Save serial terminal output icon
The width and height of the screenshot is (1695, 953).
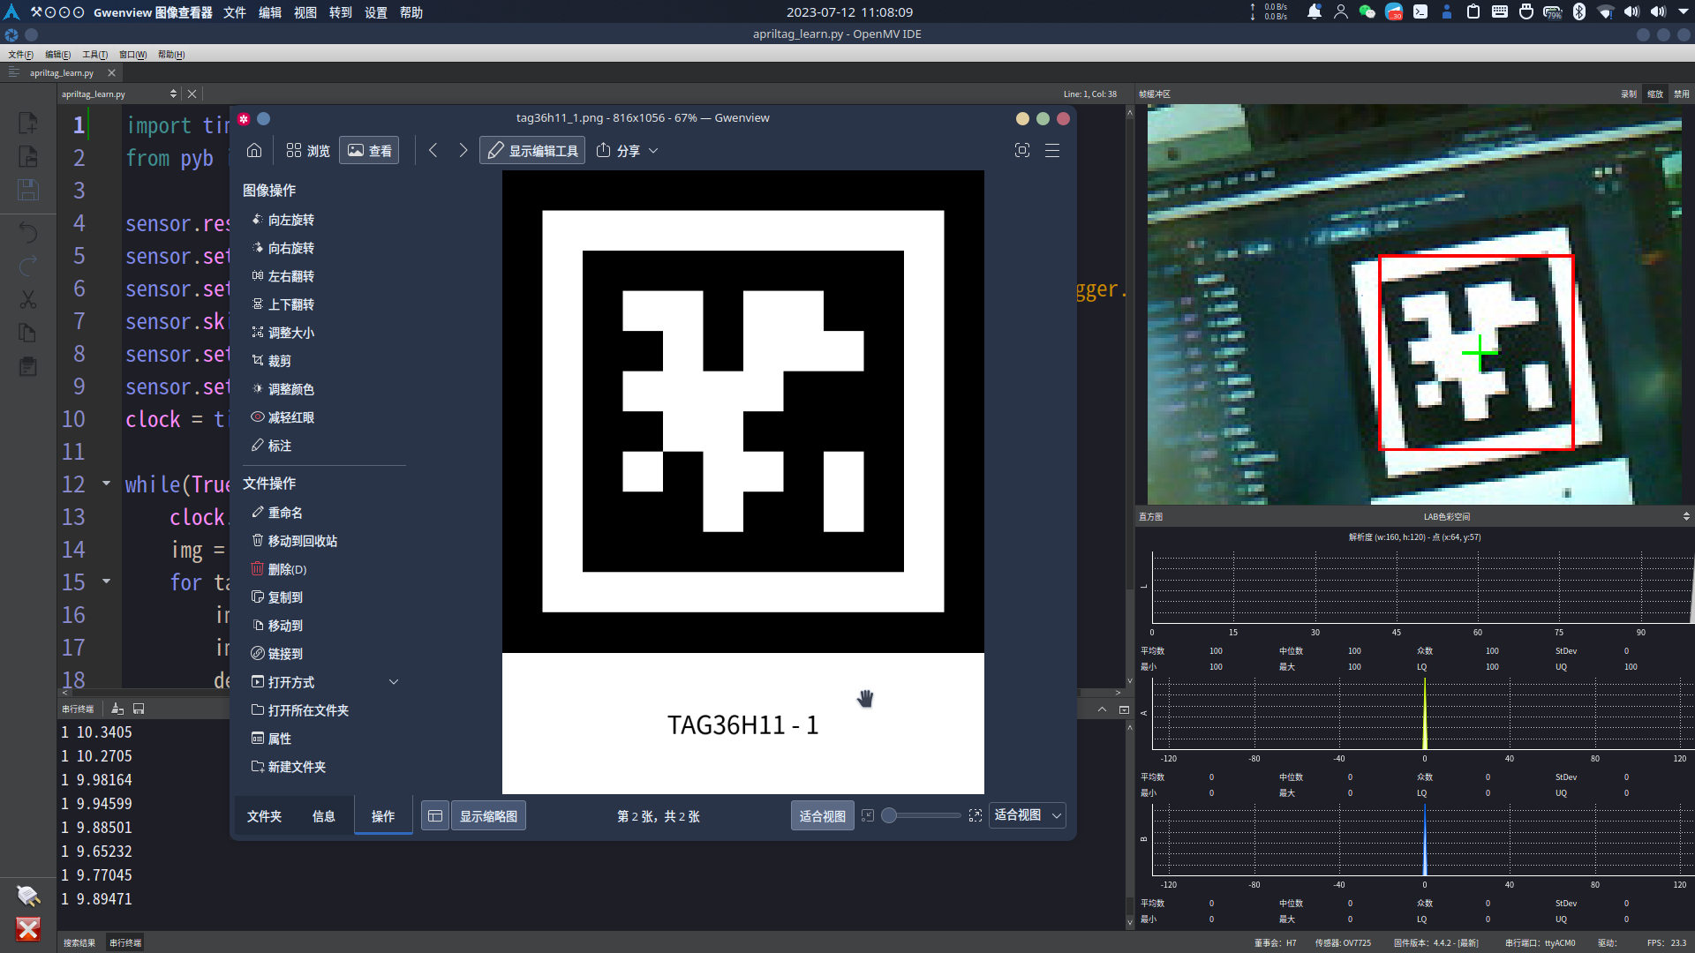click(139, 709)
